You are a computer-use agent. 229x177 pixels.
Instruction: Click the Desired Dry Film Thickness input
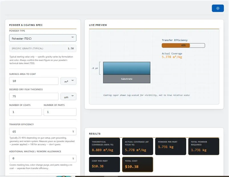coord(34,96)
